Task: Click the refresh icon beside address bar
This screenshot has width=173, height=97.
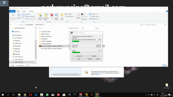Action: coord(142,25)
